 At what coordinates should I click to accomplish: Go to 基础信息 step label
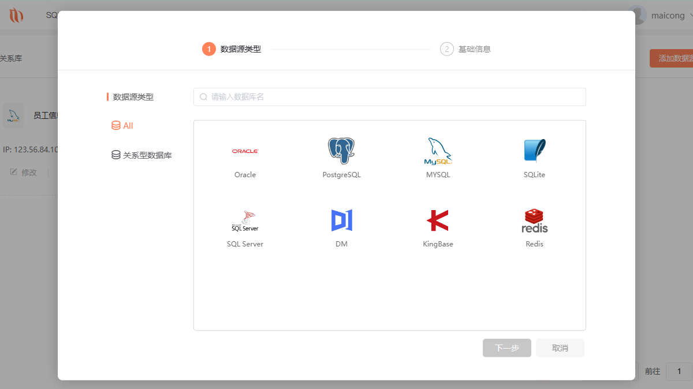475,49
